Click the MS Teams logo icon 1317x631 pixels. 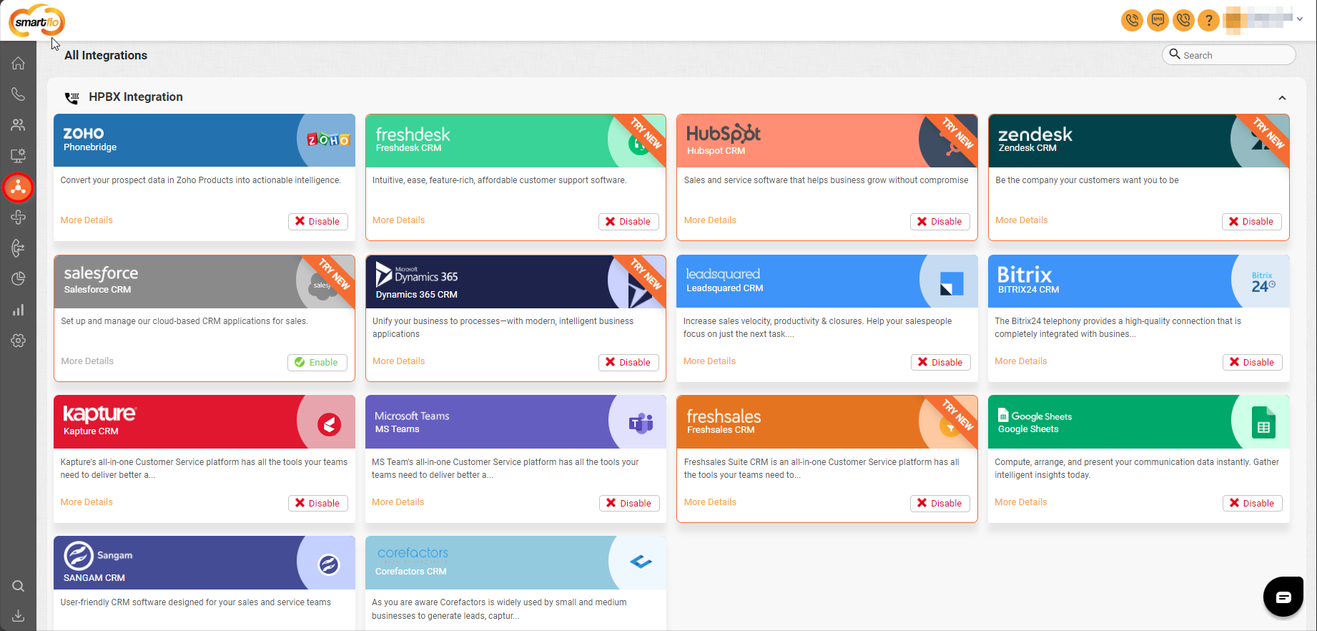coord(641,424)
